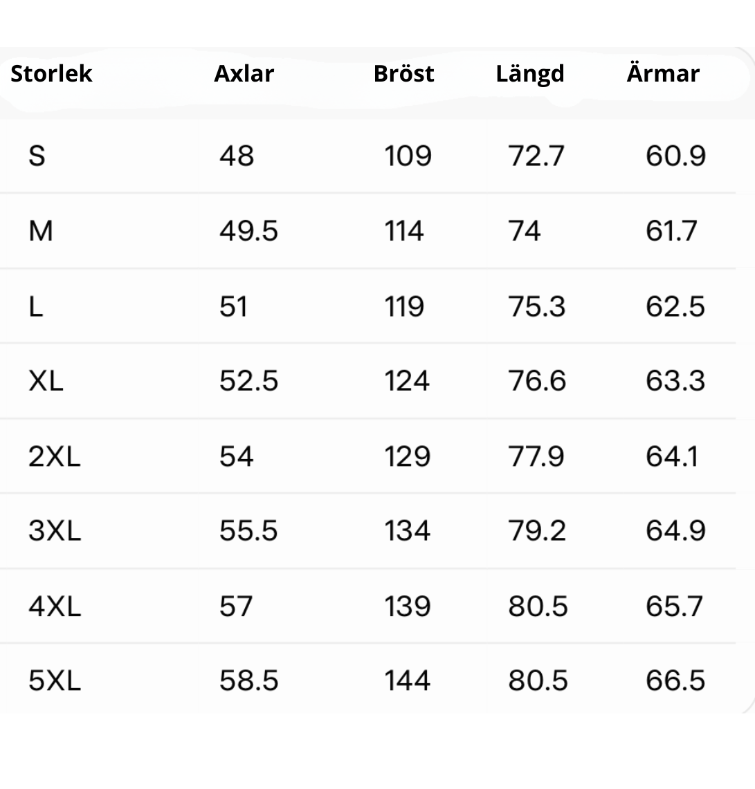Select the 2XL size row label
The width and height of the screenshot is (755, 789).
click(55, 456)
